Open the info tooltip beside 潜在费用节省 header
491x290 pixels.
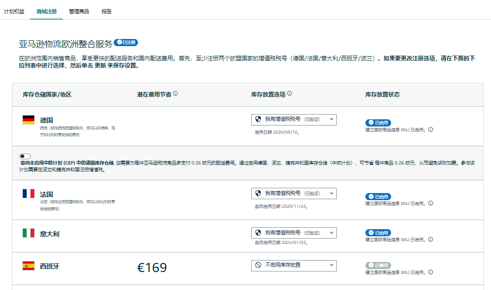(x=176, y=94)
